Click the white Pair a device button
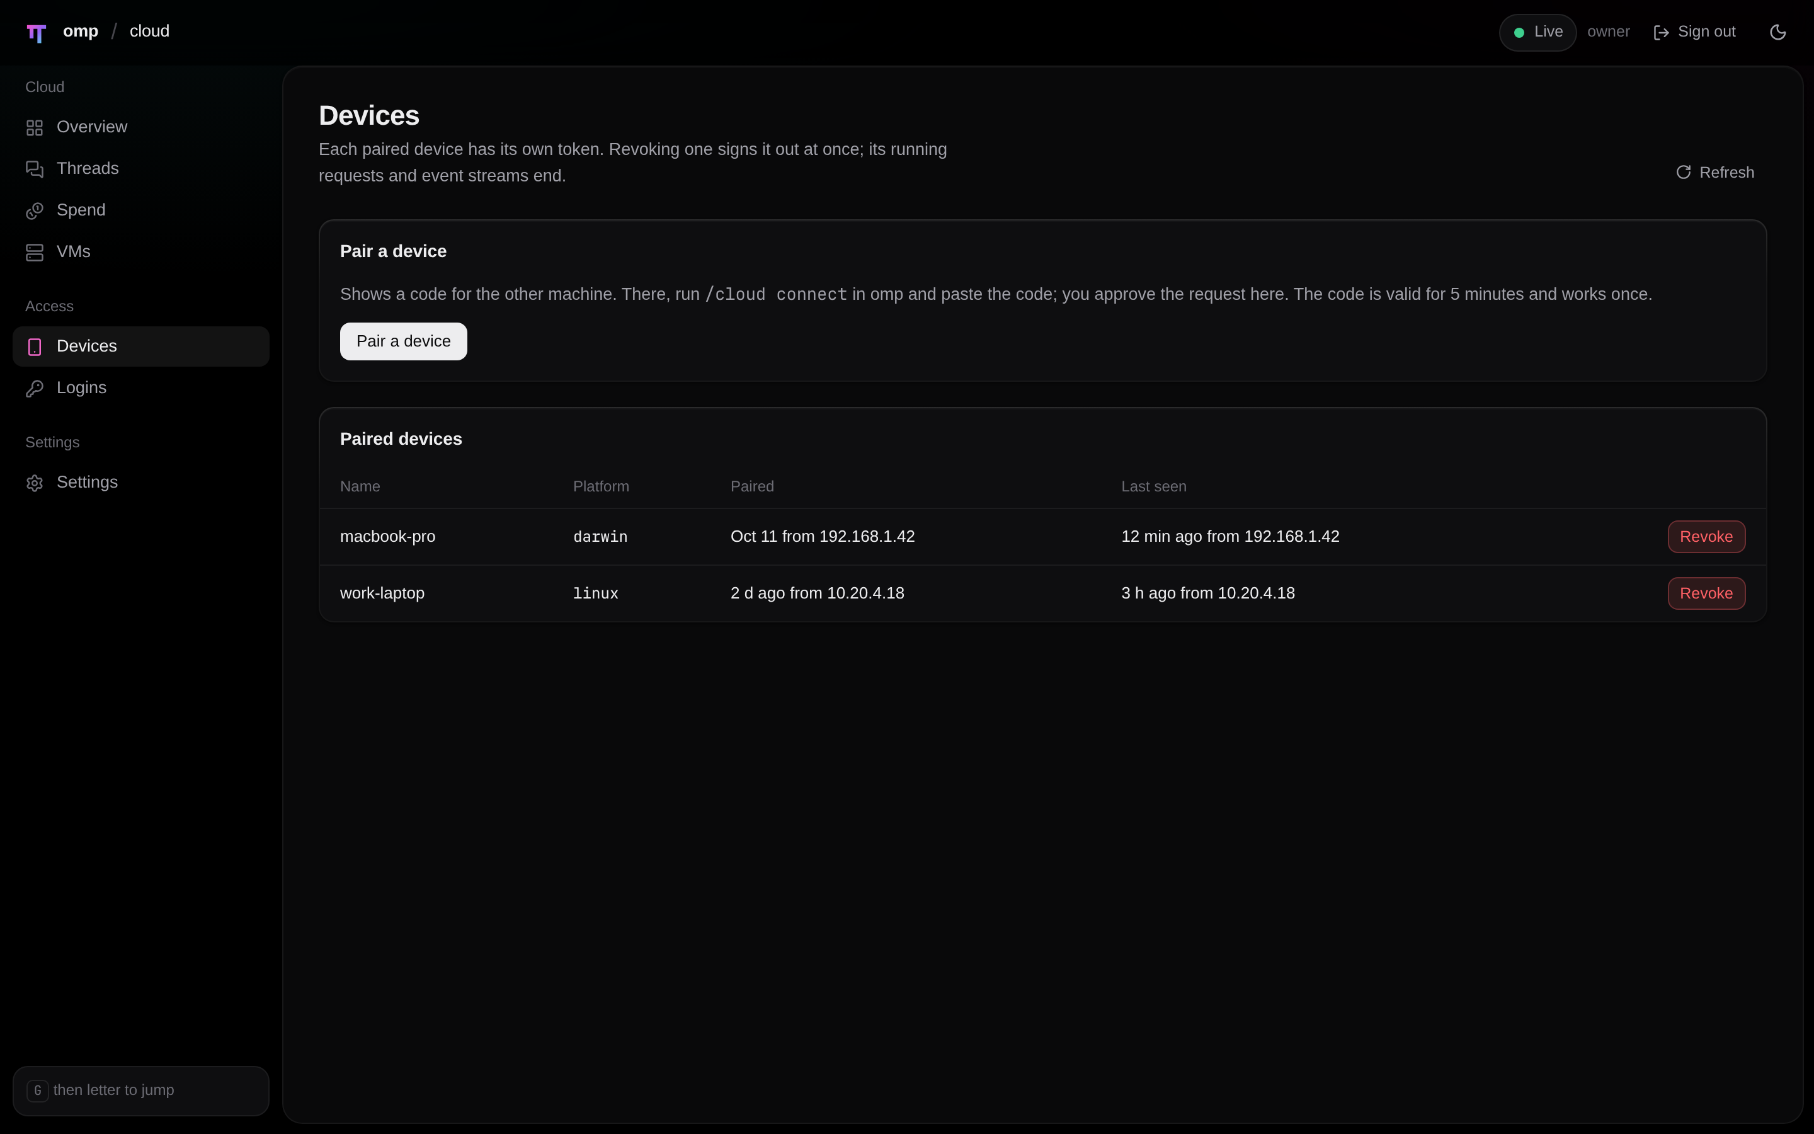Screen dimensions: 1814x1134 tap(403, 341)
